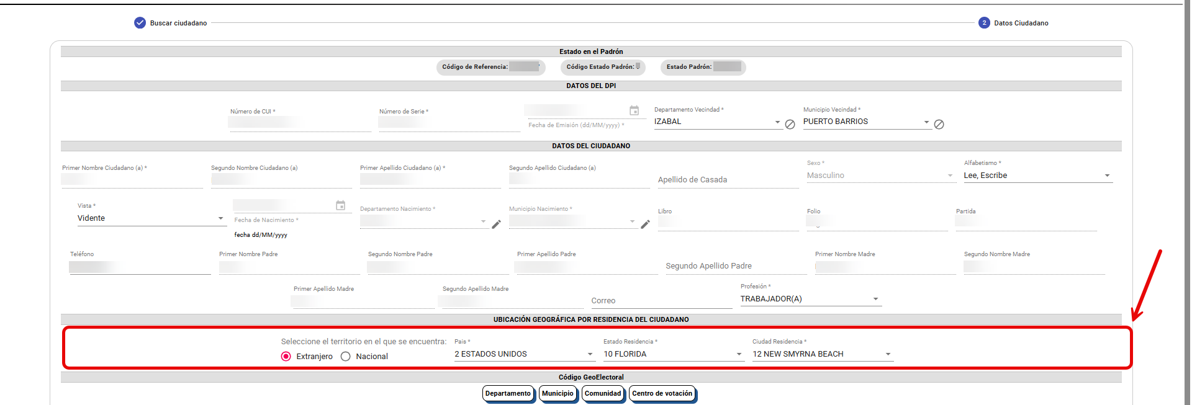The height and width of the screenshot is (405, 1192).
Task: Select the Extranjero radio button
Action: coord(286,357)
